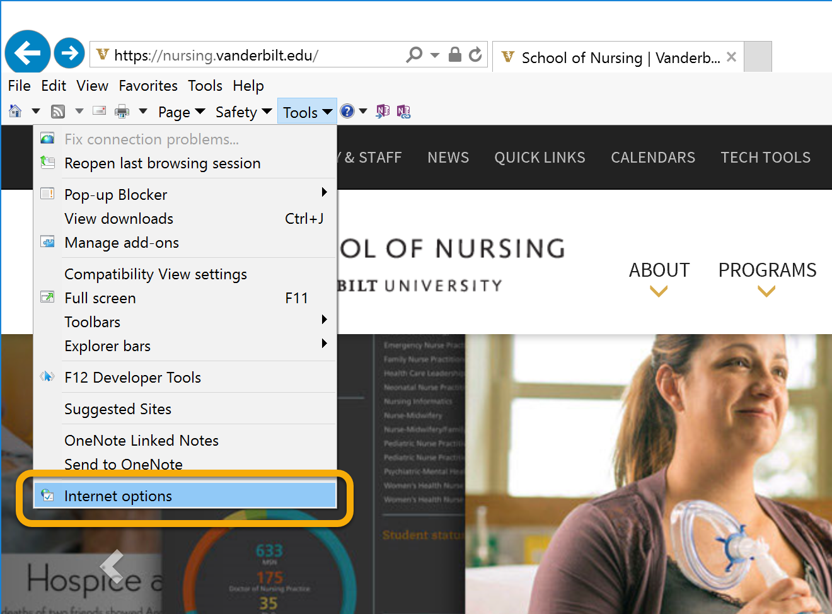
Task: Expand the feeds dropdown arrow
Action: [79, 112]
